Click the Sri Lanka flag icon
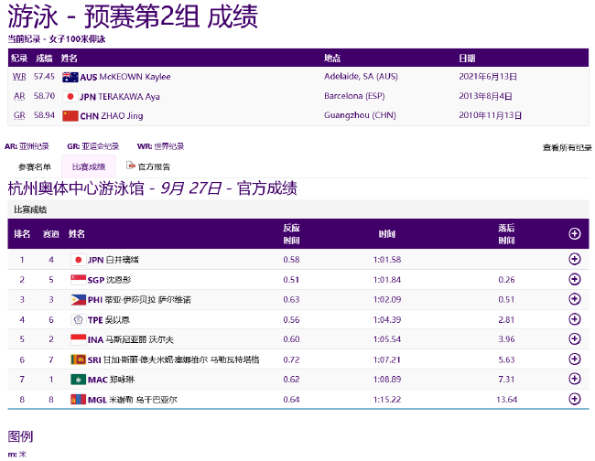This screenshot has height=461, width=595. (x=78, y=359)
